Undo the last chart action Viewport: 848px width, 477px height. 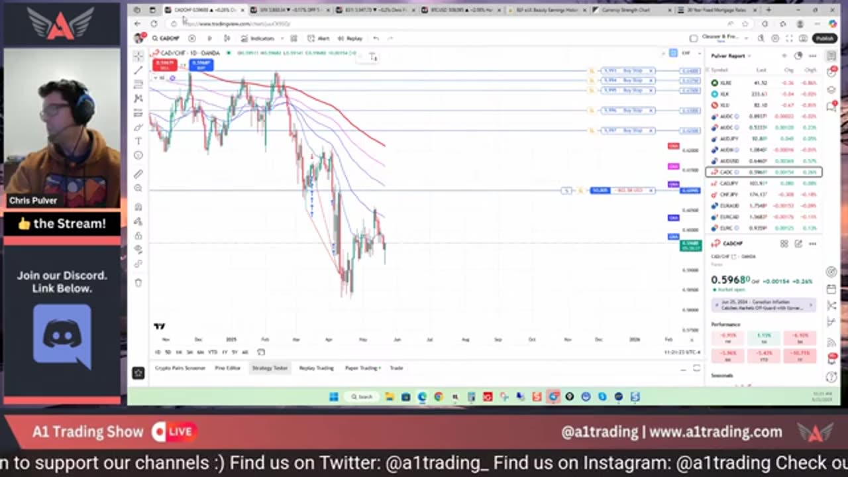pyautogui.click(x=376, y=38)
